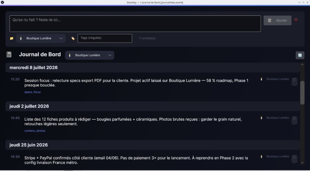Click the tag label icon beside Tags field
The image size is (310, 171).
point(73,38)
